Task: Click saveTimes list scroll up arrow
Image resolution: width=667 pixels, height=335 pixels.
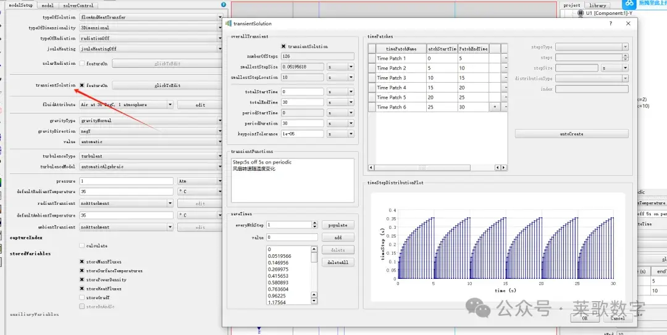Action: click(314, 249)
